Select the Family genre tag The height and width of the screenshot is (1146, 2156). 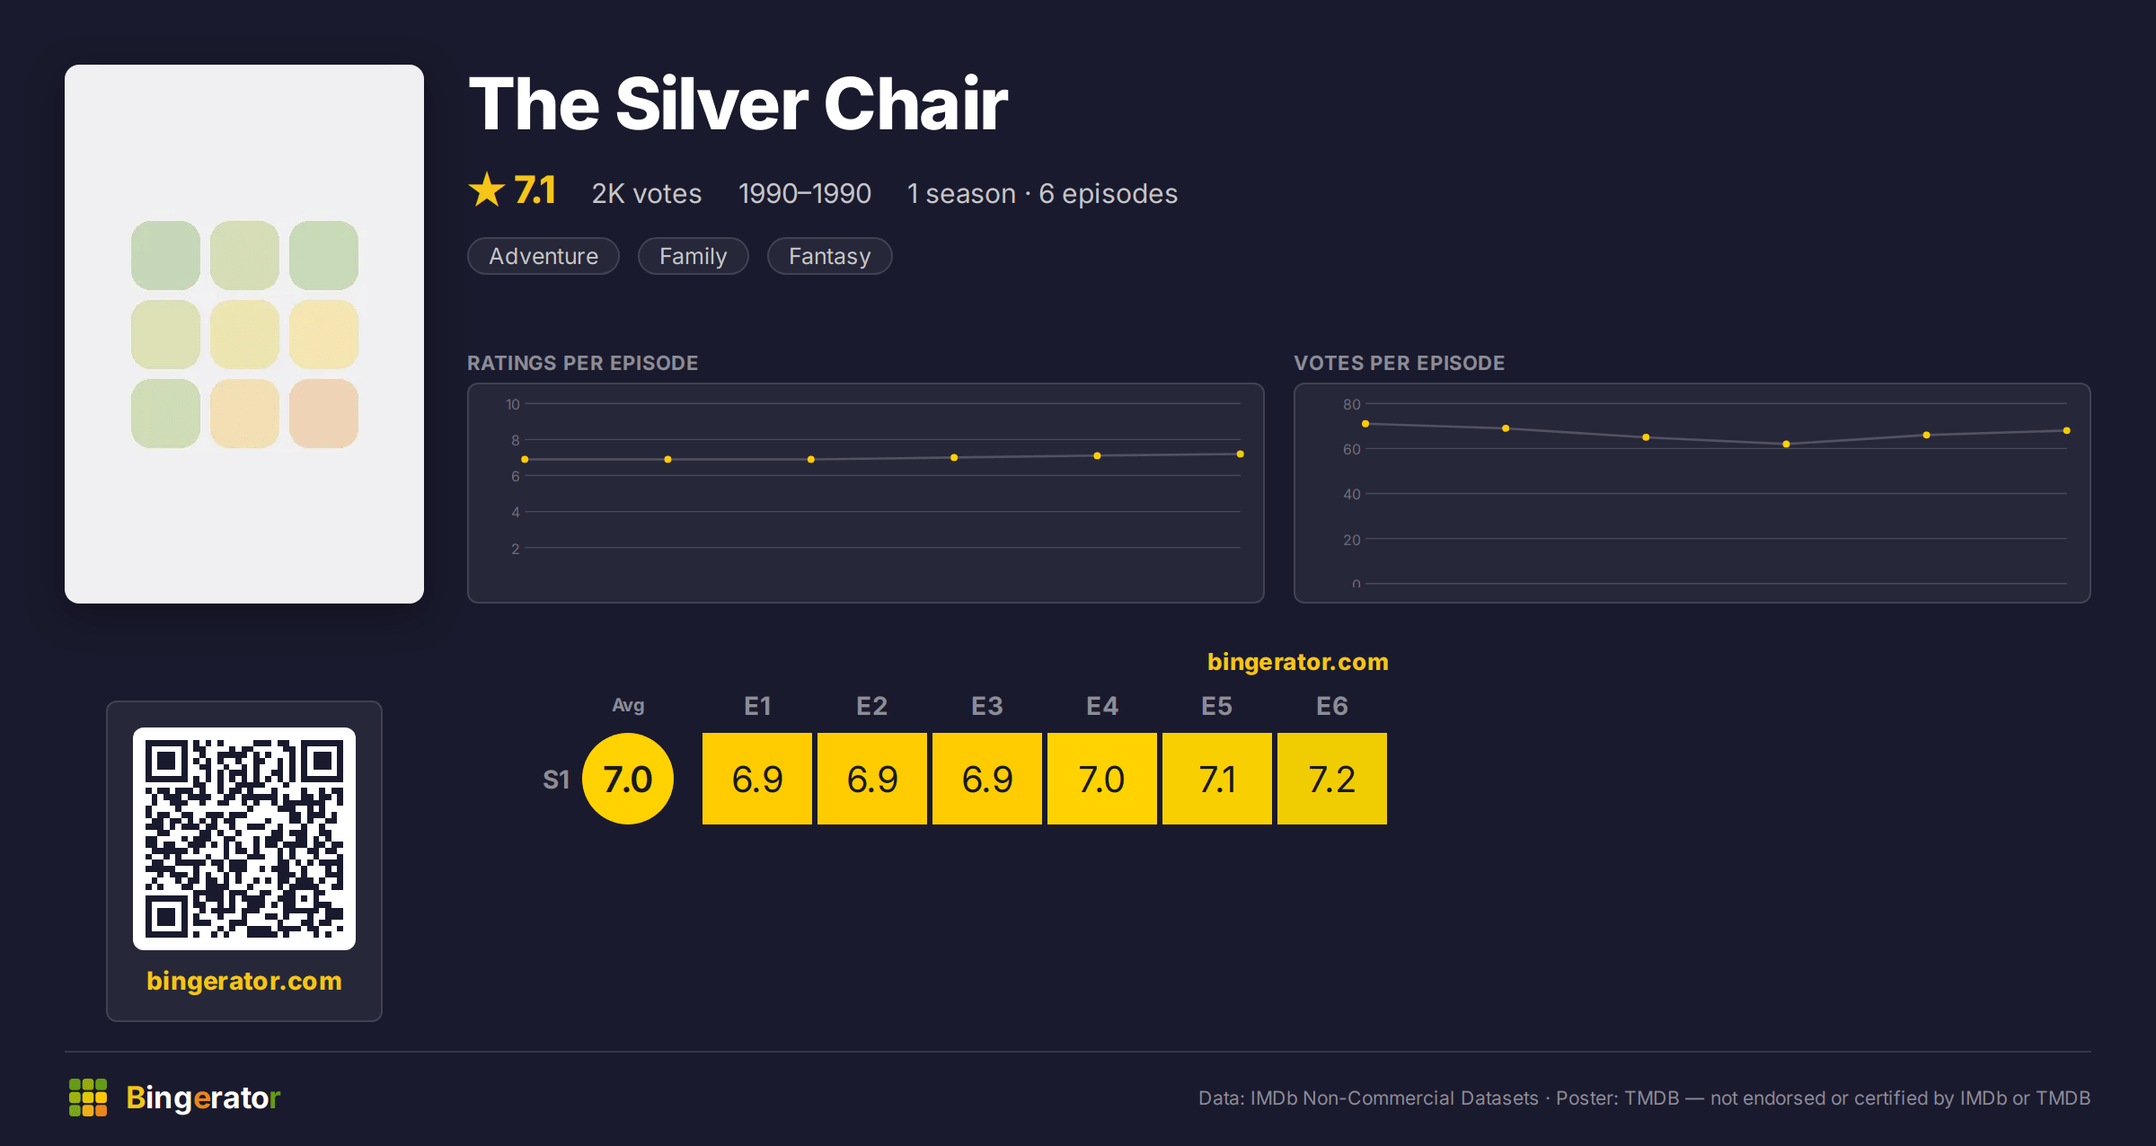[x=693, y=256]
